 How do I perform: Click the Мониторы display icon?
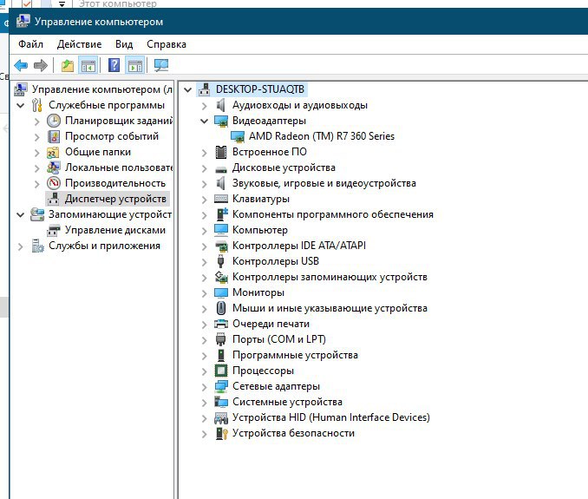click(x=221, y=292)
